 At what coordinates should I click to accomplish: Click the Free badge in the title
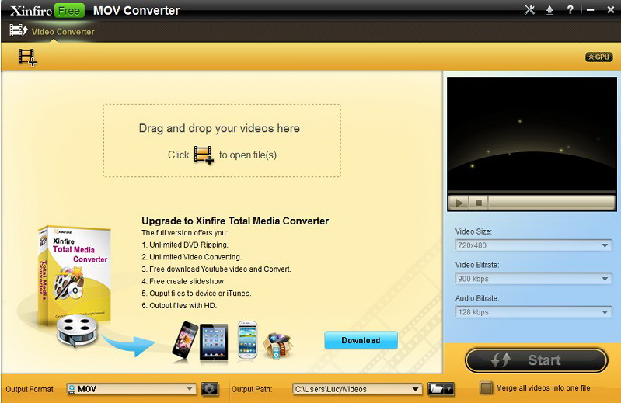(69, 11)
